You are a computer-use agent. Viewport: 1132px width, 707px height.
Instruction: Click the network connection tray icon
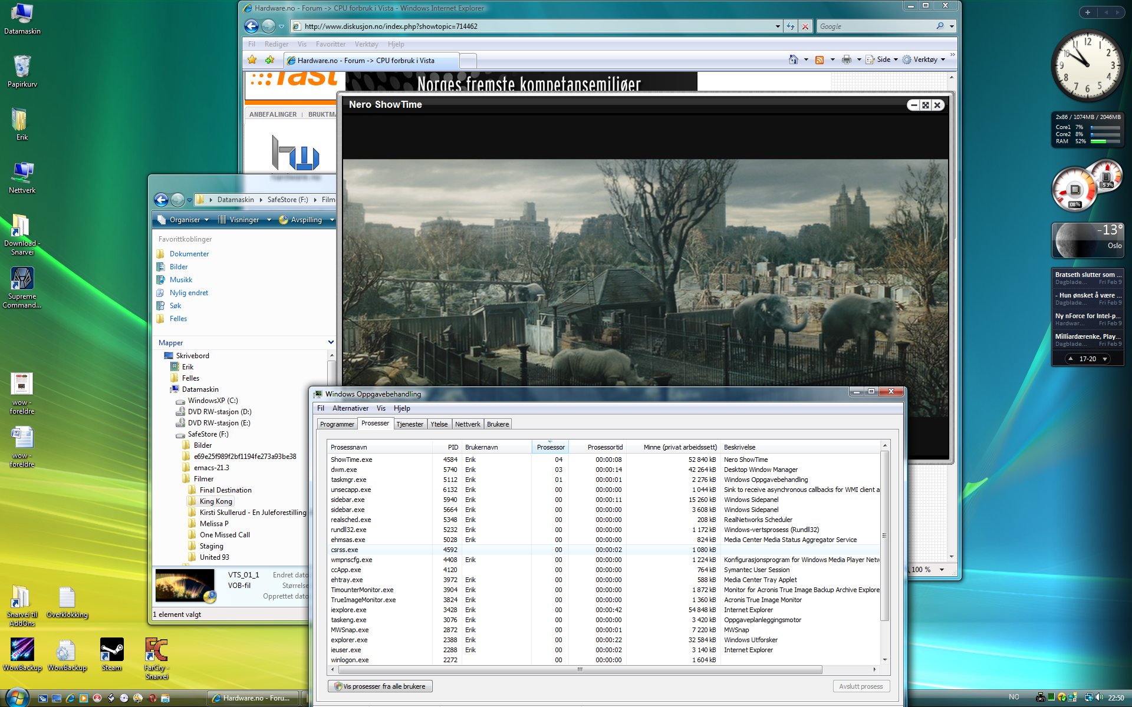tap(1088, 698)
